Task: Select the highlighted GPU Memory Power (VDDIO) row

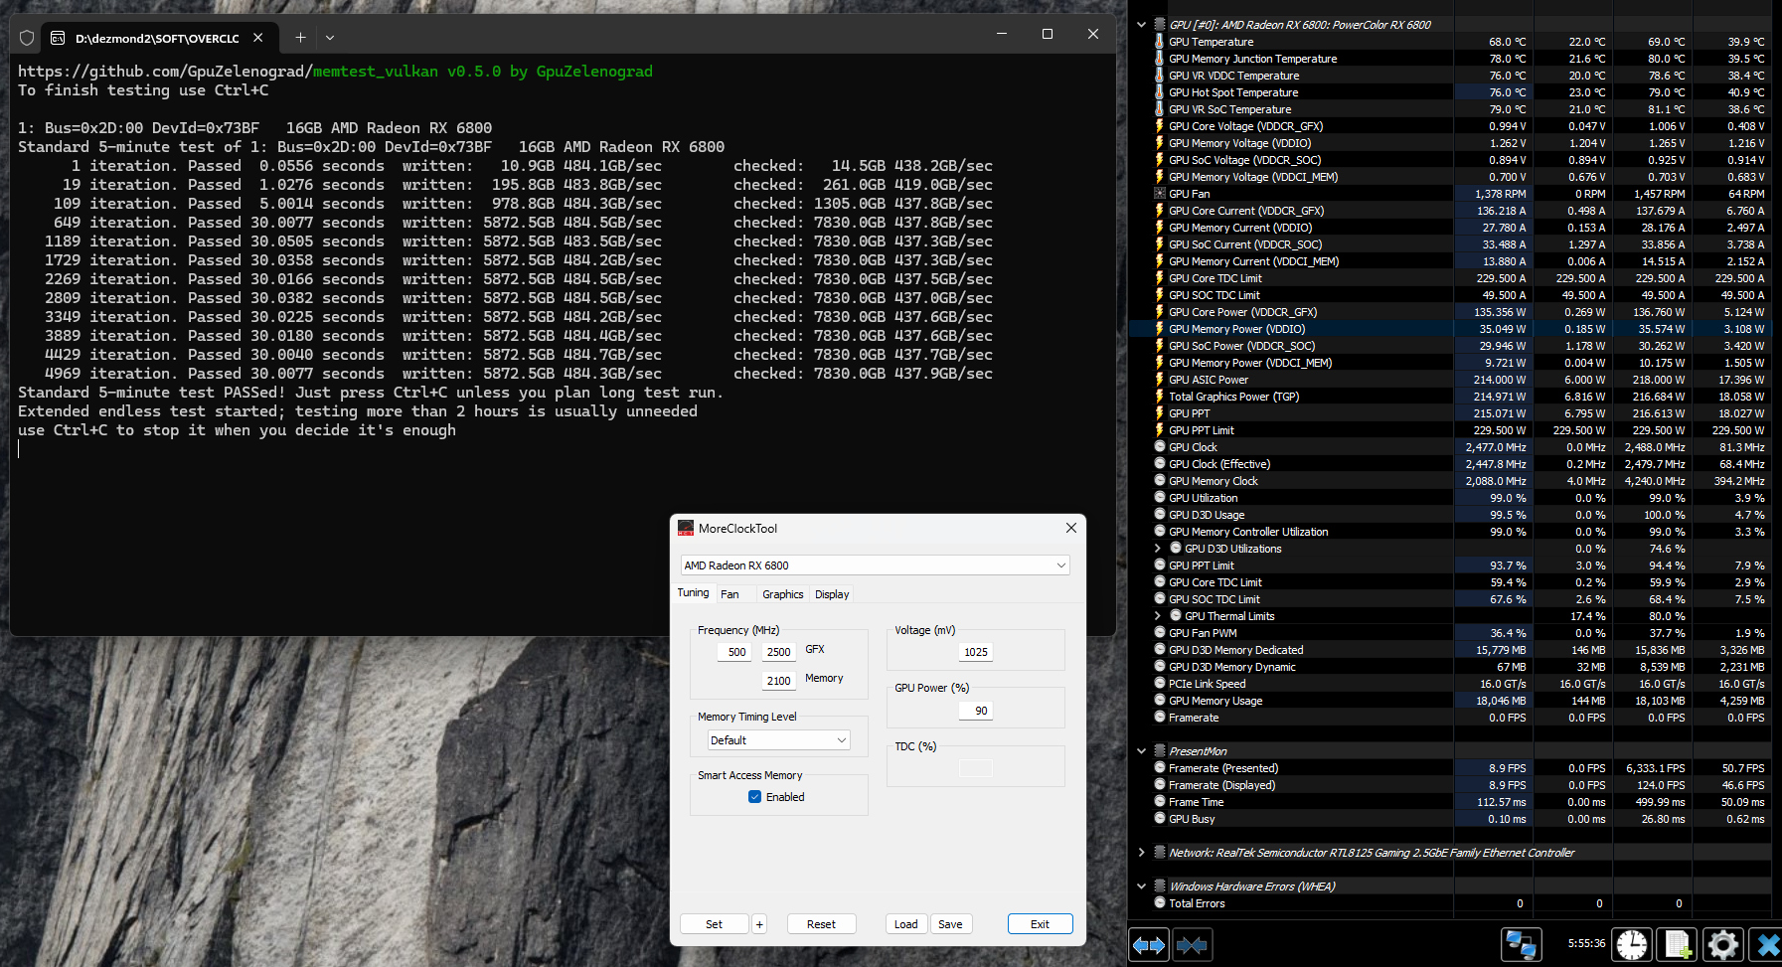Action: point(1450,329)
